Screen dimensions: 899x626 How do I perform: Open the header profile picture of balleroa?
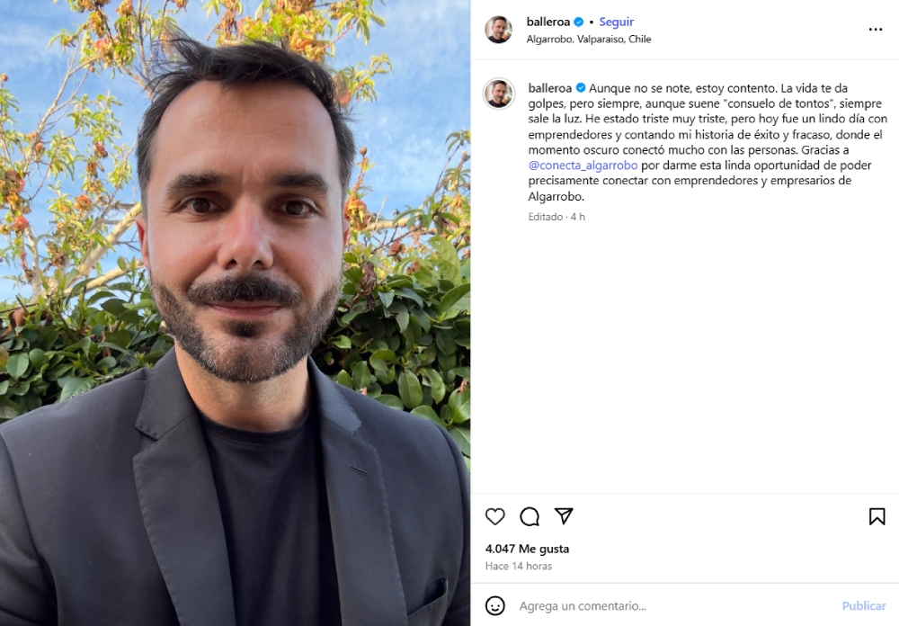coord(499,30)
